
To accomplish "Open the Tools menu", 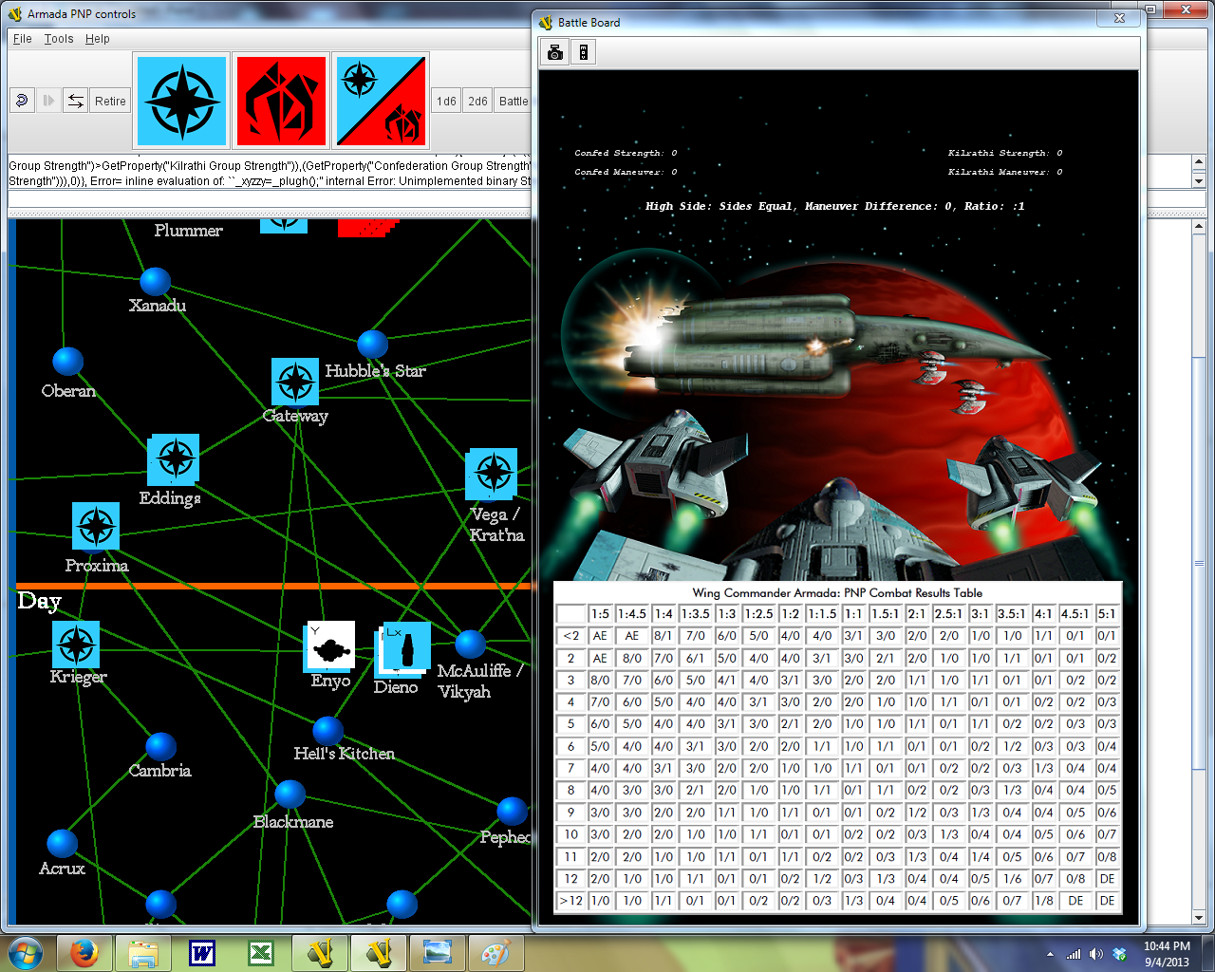I will click(58, 39).
